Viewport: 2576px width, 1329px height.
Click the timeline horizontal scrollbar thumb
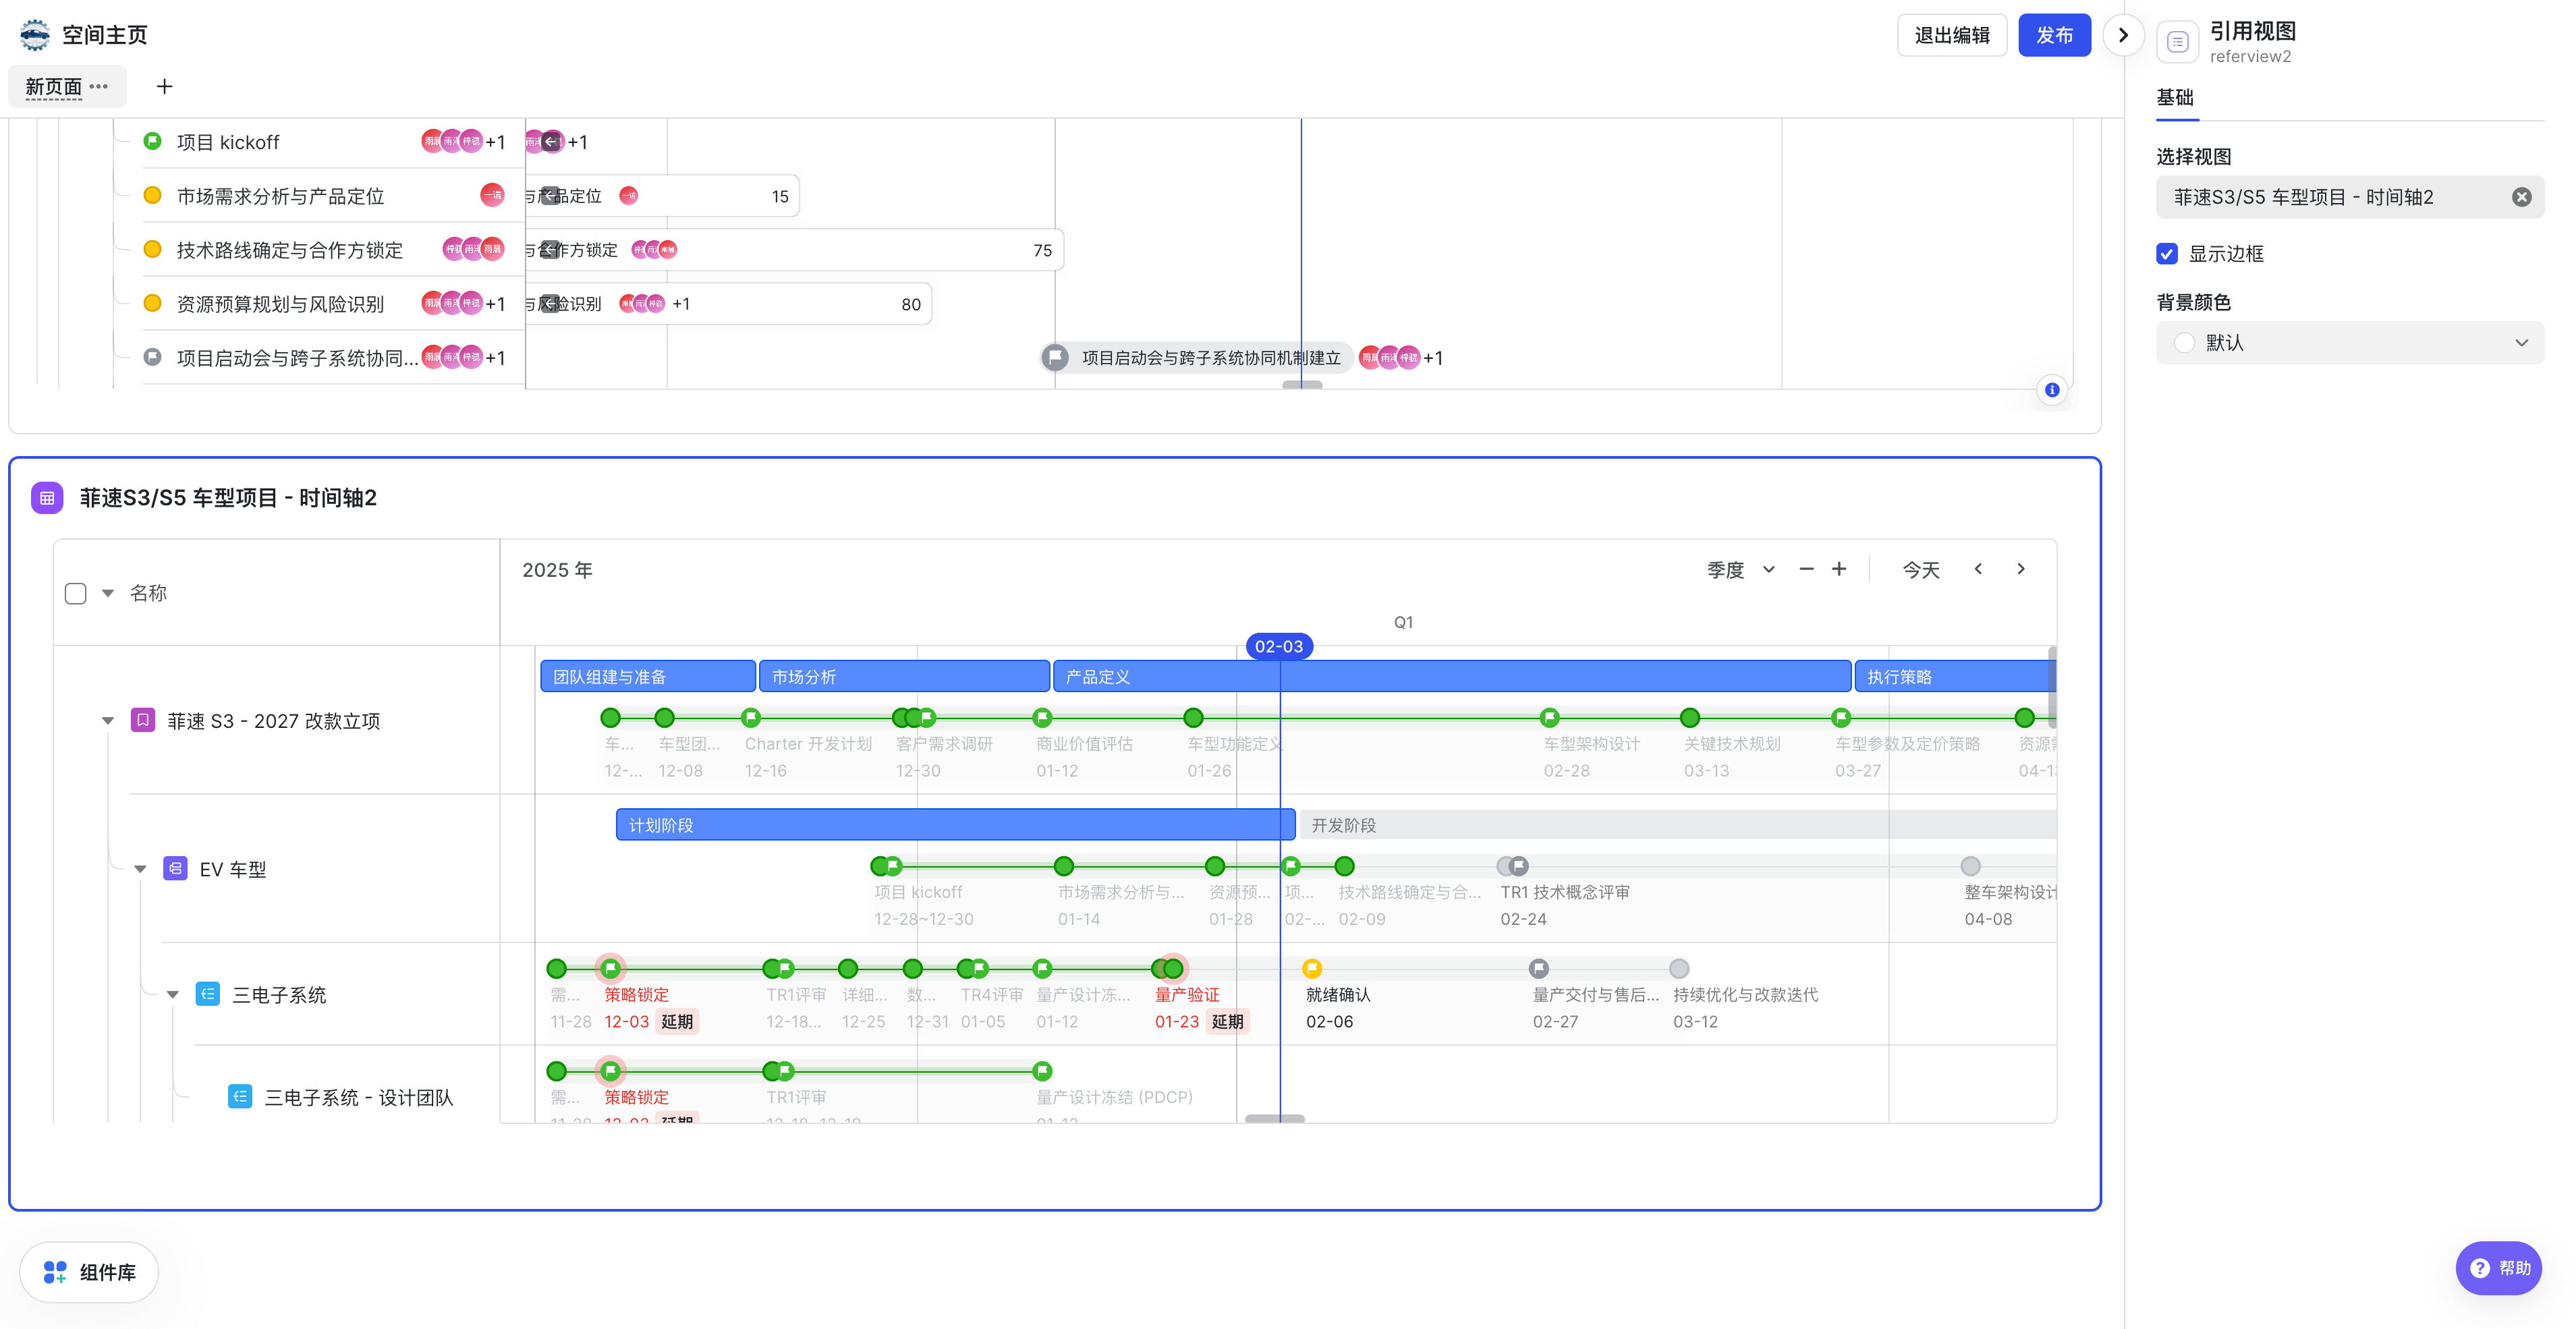(x=1274, y=1119)
